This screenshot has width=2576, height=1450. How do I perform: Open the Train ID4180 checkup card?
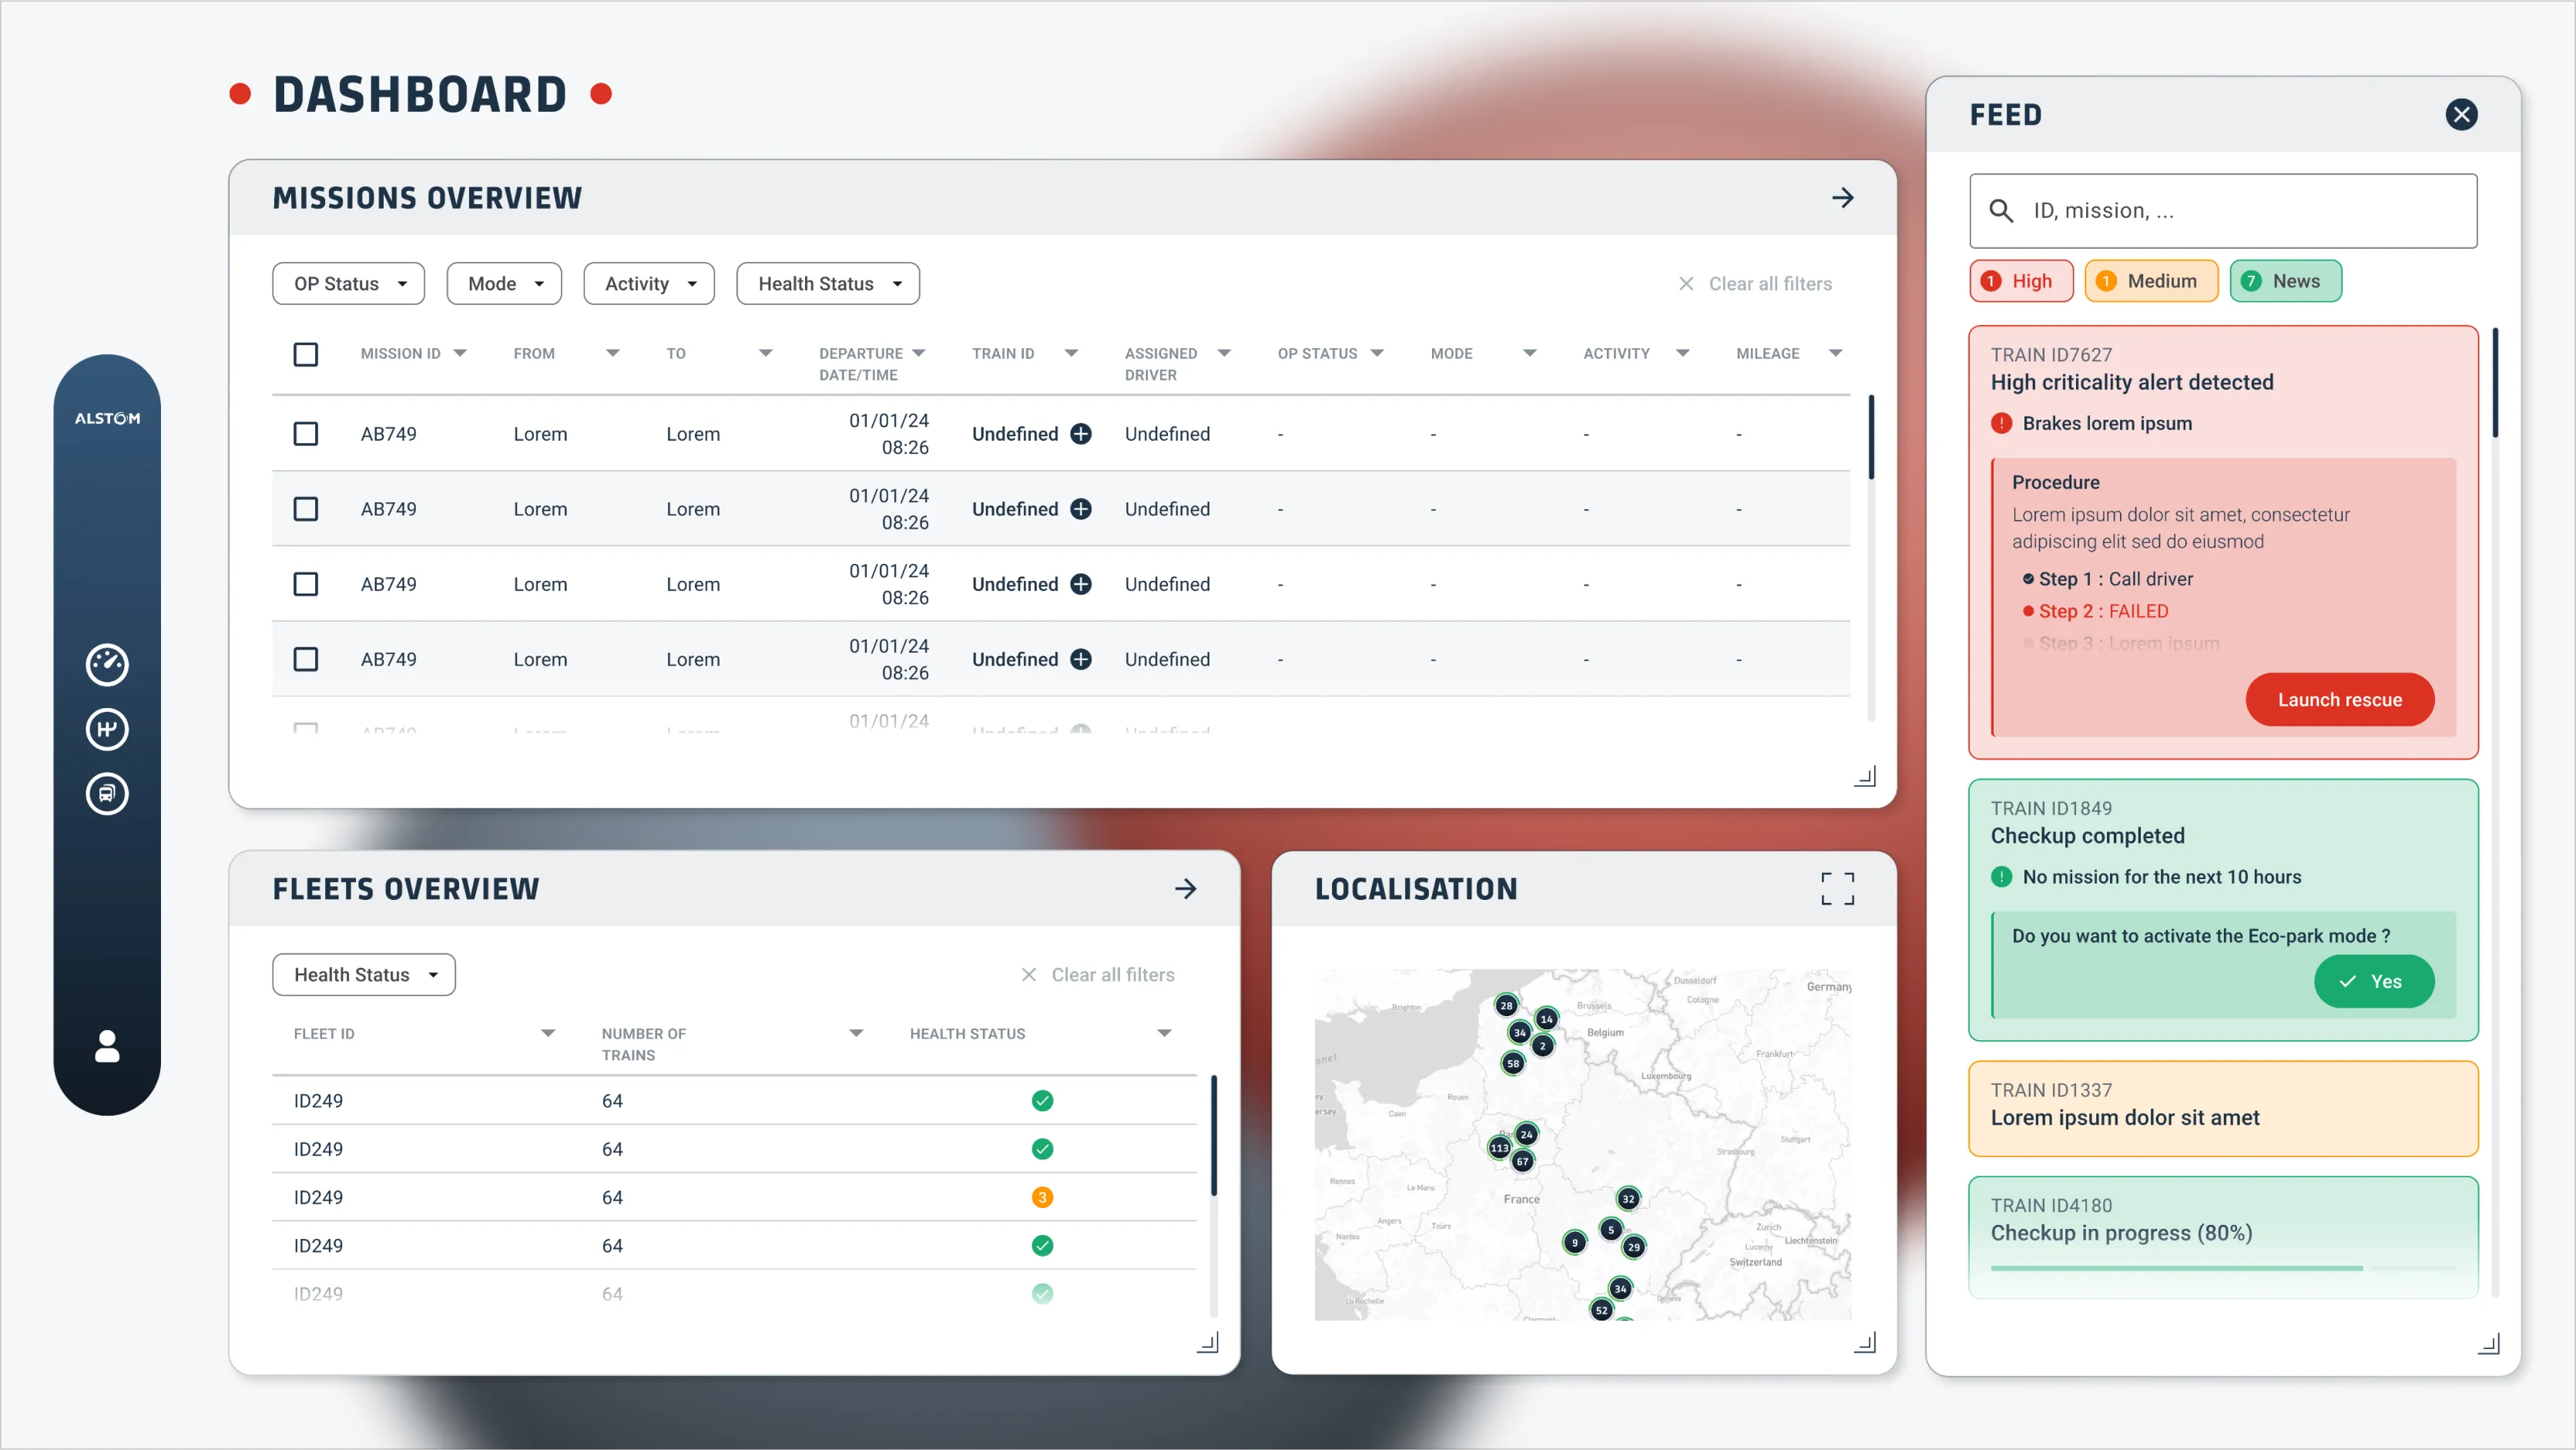[2223, 1238]
